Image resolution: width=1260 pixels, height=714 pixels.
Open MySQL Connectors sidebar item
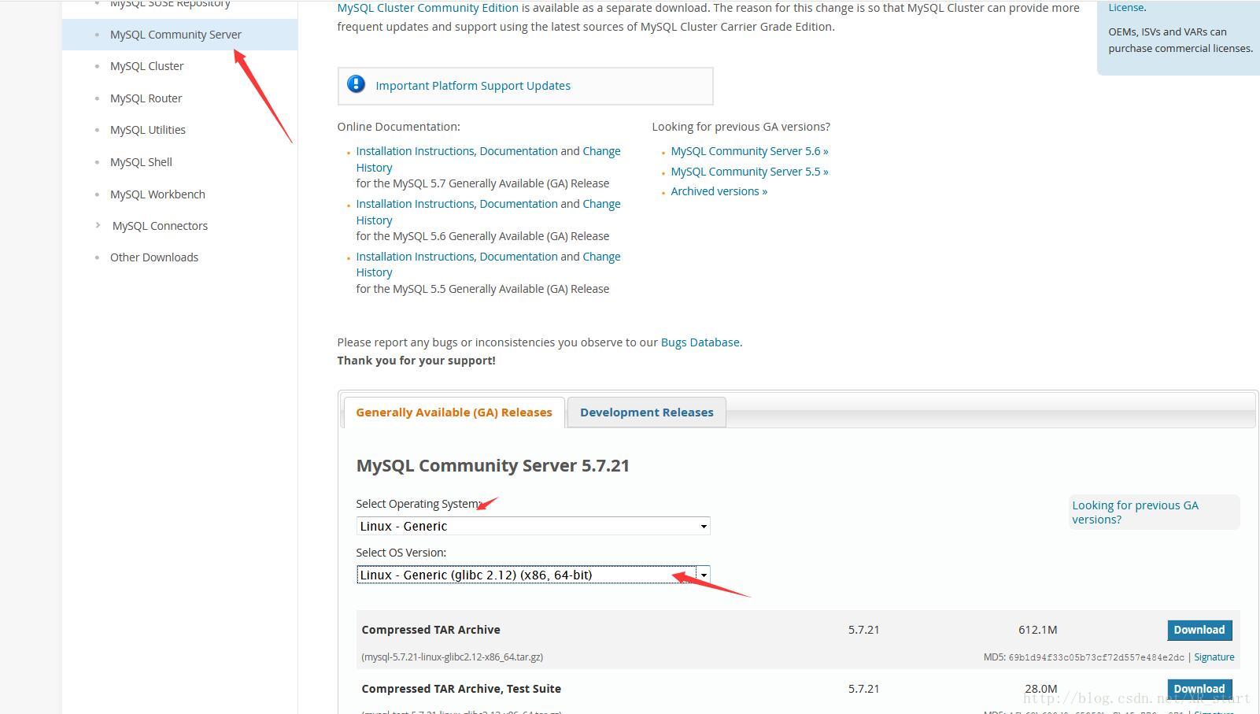tap(160, 226)
